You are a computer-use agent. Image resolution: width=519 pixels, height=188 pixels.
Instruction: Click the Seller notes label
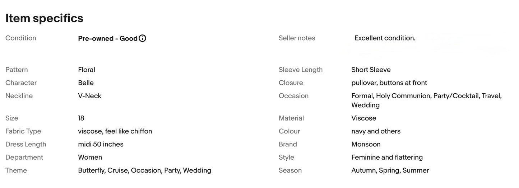[297, 38]
